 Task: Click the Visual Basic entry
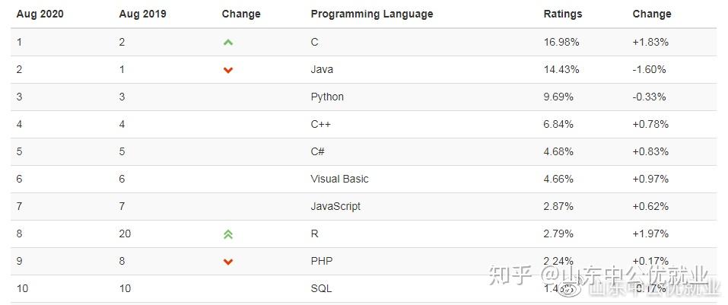[339, 179]
